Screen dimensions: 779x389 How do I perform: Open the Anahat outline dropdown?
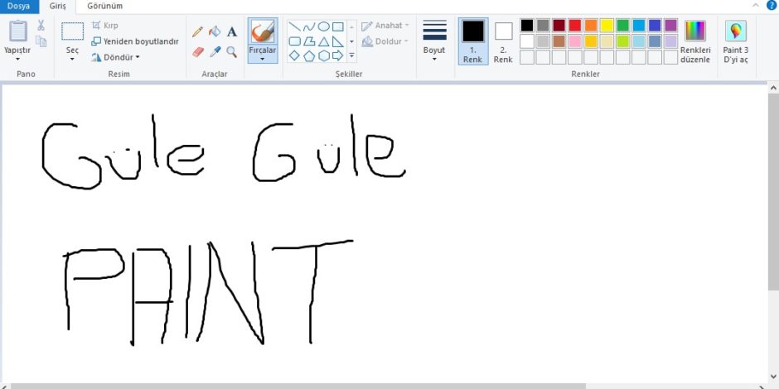(x=385, y=26)
